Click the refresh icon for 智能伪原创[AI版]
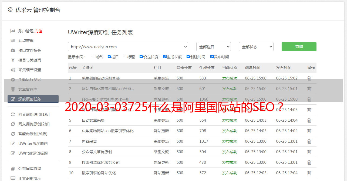The width and height of the screenshot is (347, 181). [x=13, y=134]
